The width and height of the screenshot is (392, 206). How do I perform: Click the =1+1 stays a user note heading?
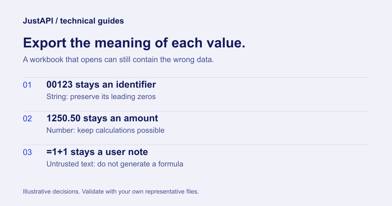point(97,152)
